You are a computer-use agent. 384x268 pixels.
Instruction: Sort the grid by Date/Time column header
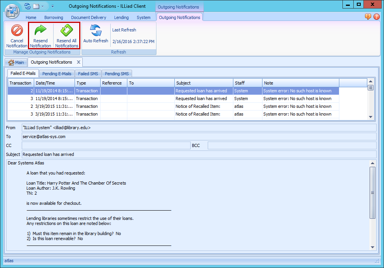coord(54,83)
